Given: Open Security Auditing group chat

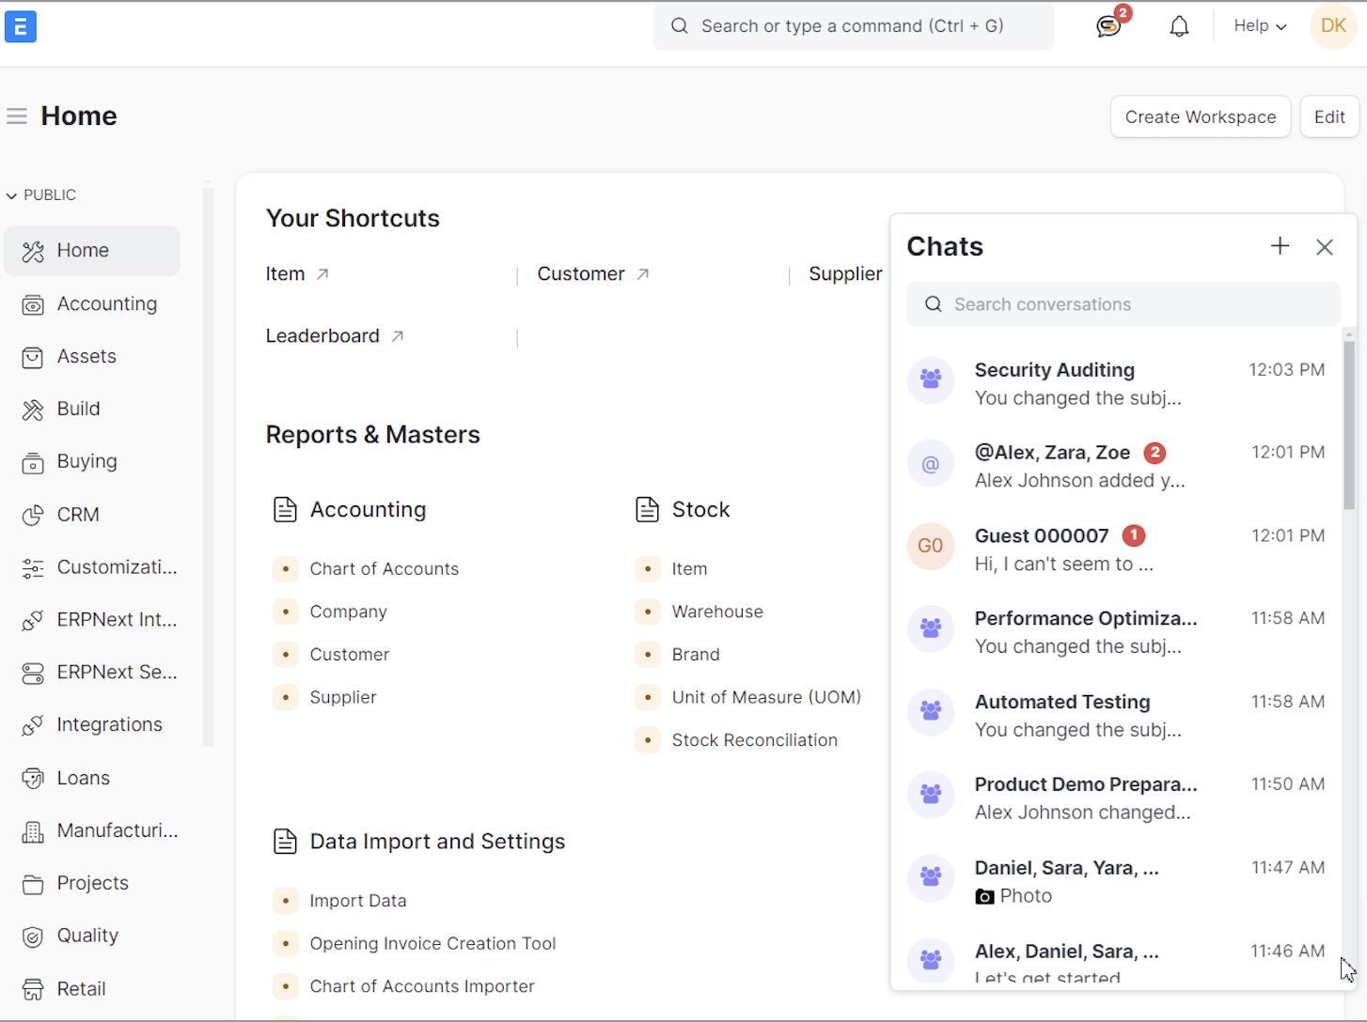Looking at the screenshot, I should 1116,383.
